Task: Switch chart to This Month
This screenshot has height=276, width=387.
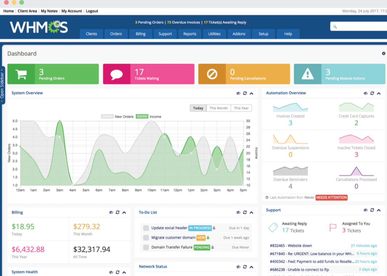Action: (x=218, y=108)
